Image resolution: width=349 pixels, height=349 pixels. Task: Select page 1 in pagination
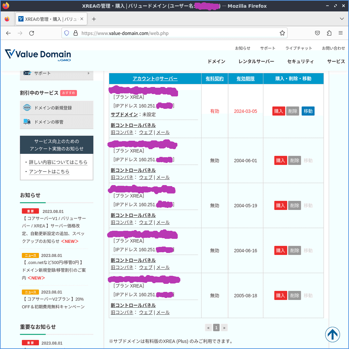point(216,328)
